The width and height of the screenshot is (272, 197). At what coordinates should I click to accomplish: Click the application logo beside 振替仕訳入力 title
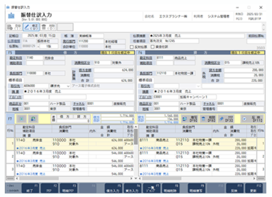coord(11,16)
